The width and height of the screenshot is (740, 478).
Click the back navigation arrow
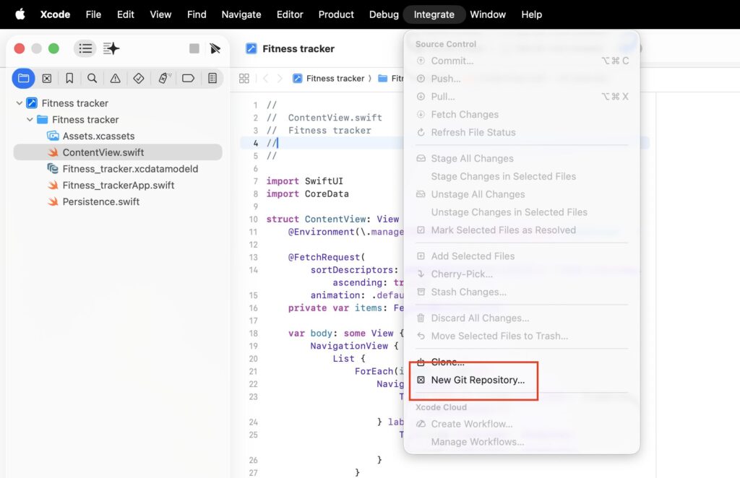tap(267, 78)
